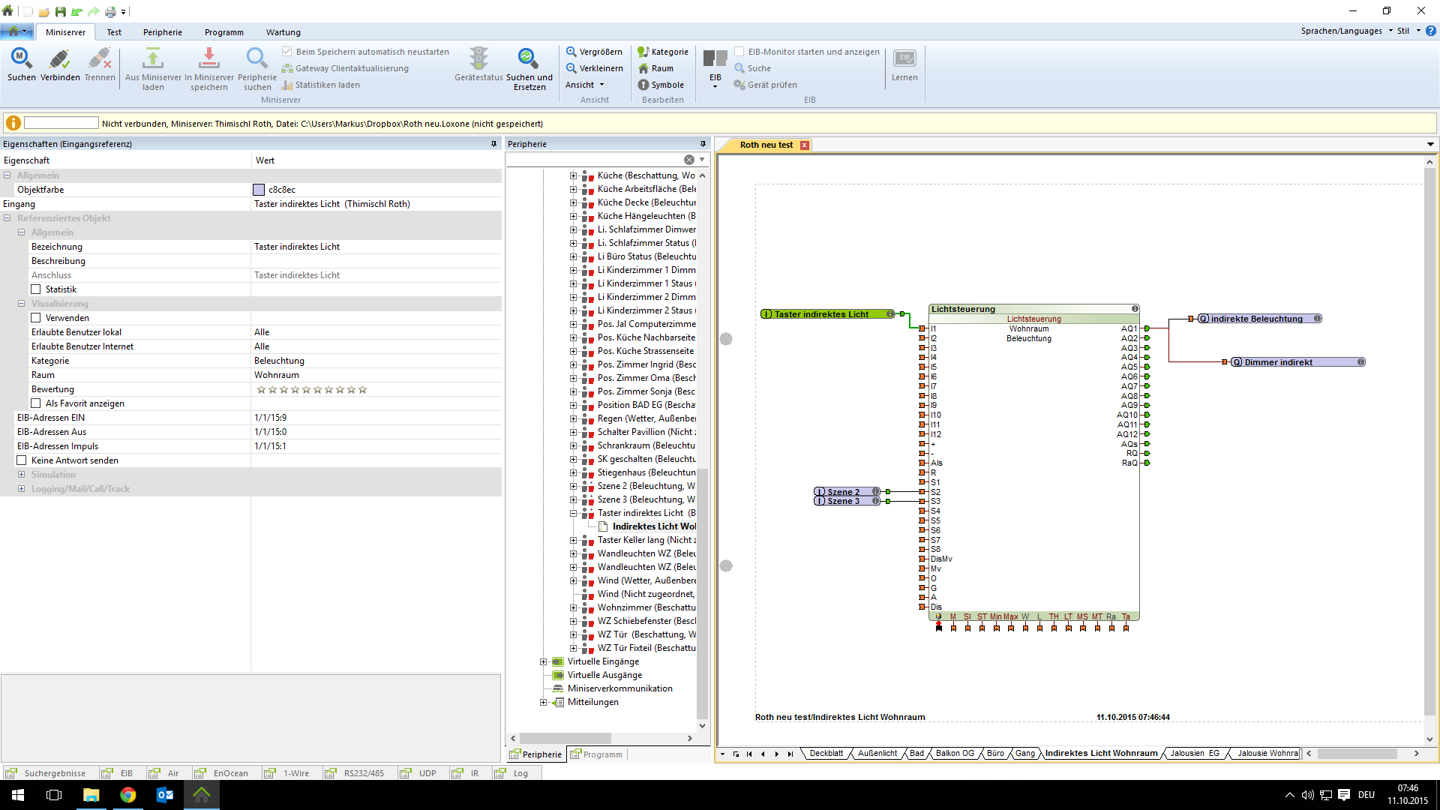This screenshot has height=810, width=1440.
Task: Click the Peripherie suchen icon
Action: point(256,59)
